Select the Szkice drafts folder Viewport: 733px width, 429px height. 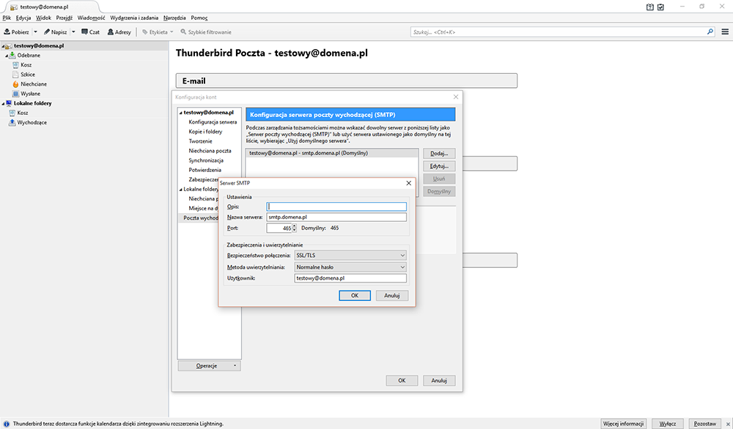(28, 74)
